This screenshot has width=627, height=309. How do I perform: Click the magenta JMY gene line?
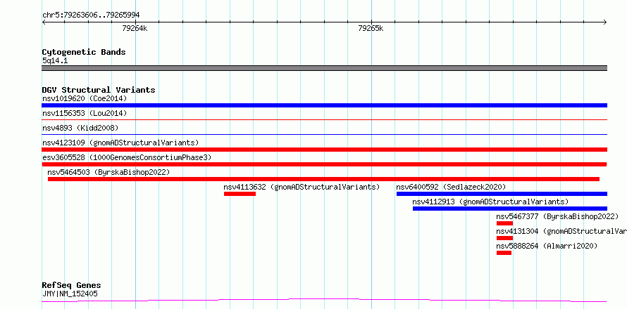pyautogui.click(x=324, y=300)
